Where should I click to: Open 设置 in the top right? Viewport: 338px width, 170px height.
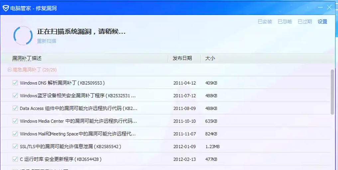tap(322, 22)
